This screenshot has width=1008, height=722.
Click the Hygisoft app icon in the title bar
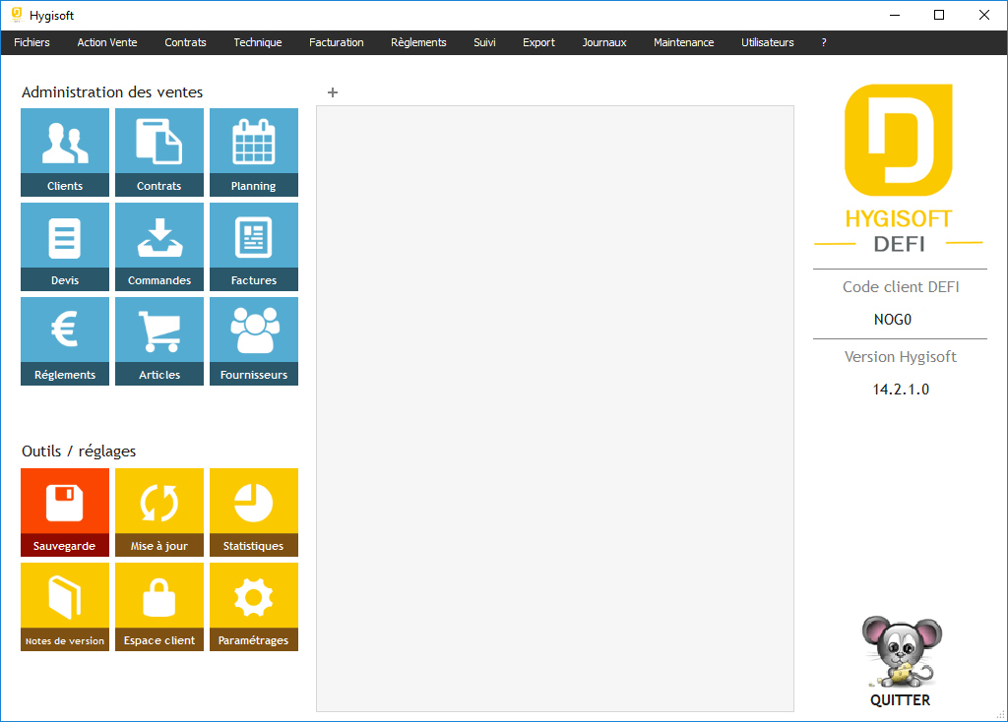tap(17, 15)
